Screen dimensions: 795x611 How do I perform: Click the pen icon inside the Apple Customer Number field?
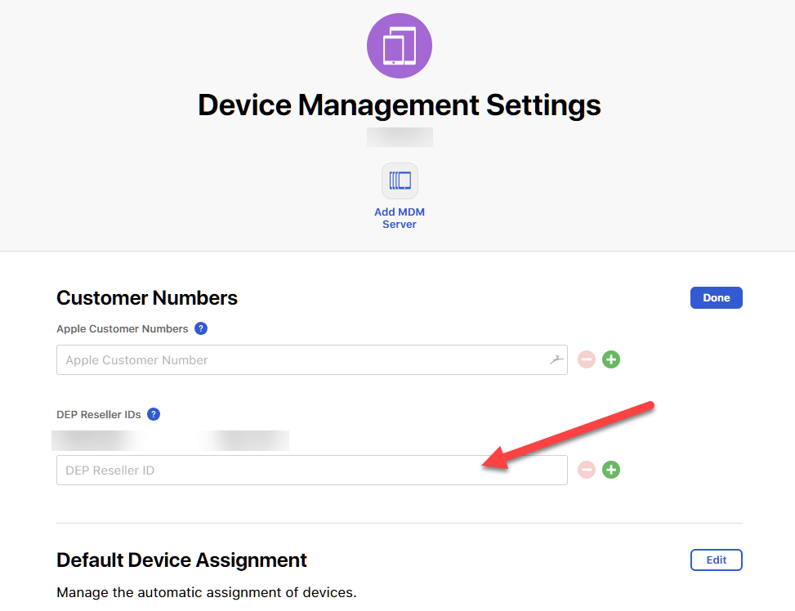click(556, 359)
